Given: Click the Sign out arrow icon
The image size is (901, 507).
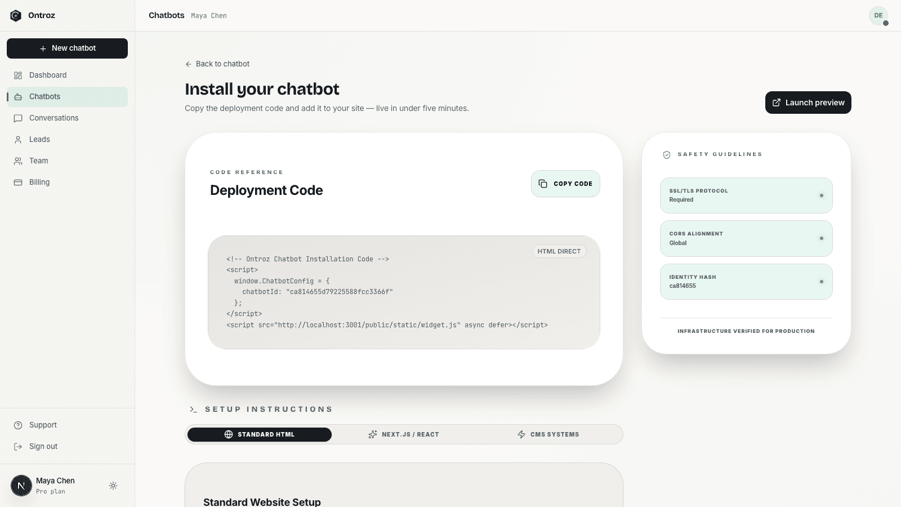Looking at the screenshot, I should point(18,447).
